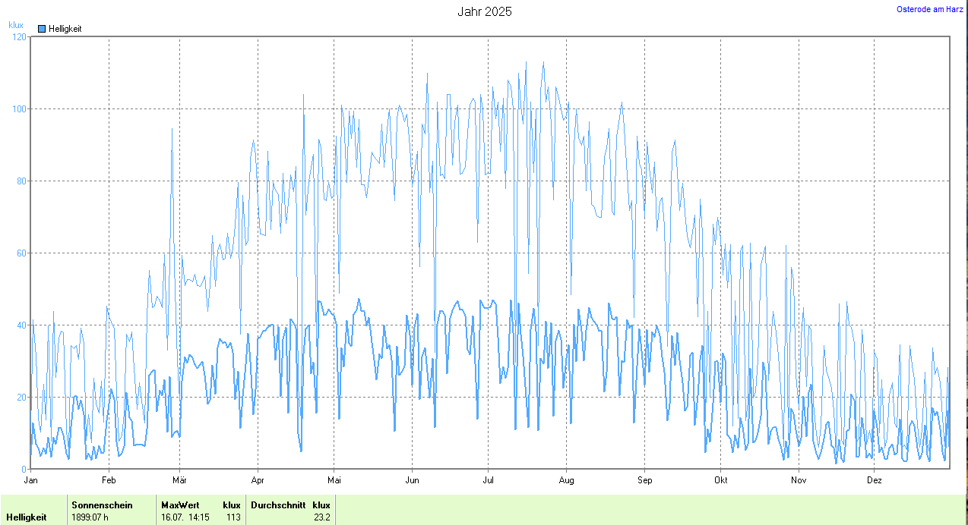Click the 120 label on the y-axis

pyautogui.click(x=19, y=36)
